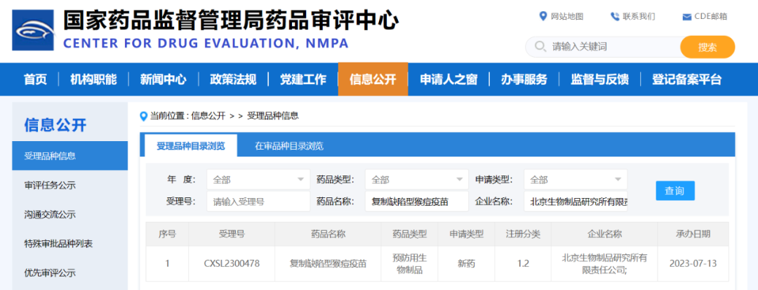Click the 信息公开 breadcrumb link
758x290 pixels.
(208, 116)
